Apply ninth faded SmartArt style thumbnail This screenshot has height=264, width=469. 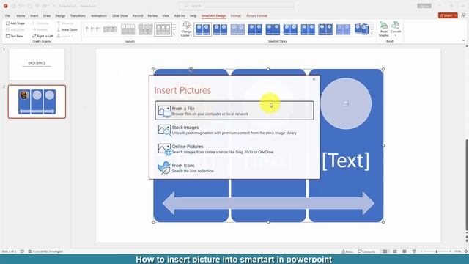(x=343, y=29)
